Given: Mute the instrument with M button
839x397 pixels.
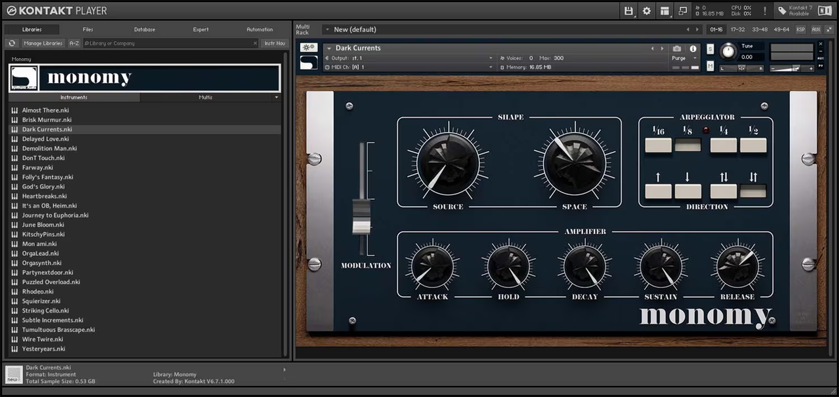Looking at the screenshot, I should pyautogui.click(x=710, y=66).
